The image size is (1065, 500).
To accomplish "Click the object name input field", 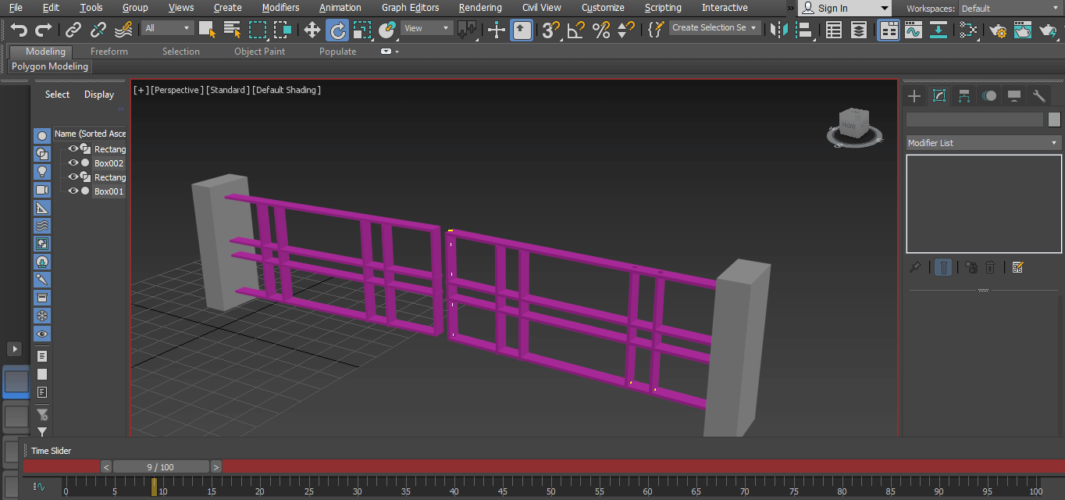I will (974, 120).
